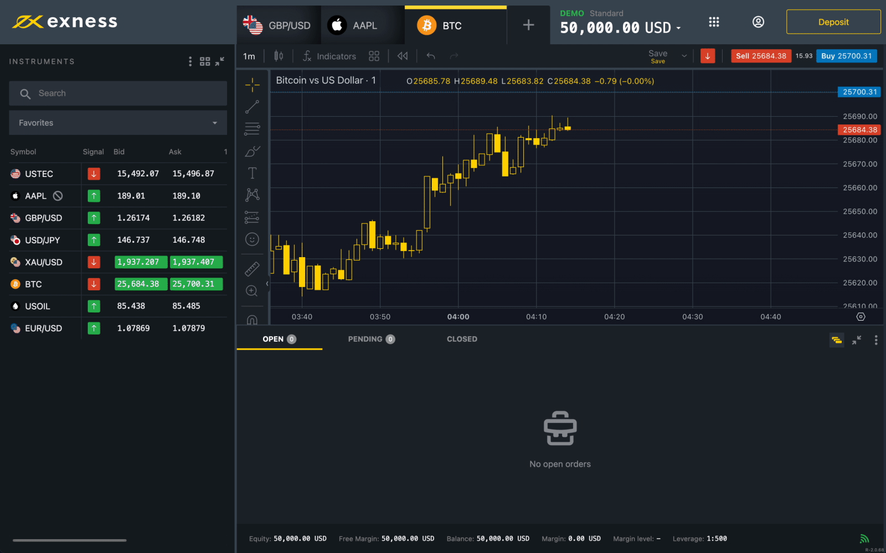Switch instruments panel to grid view
This screenshot has width=886, height=553.
click(205, 61)
